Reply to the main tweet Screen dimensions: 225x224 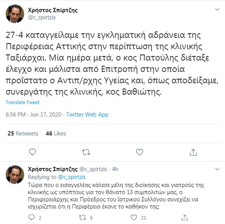[32, 152]
